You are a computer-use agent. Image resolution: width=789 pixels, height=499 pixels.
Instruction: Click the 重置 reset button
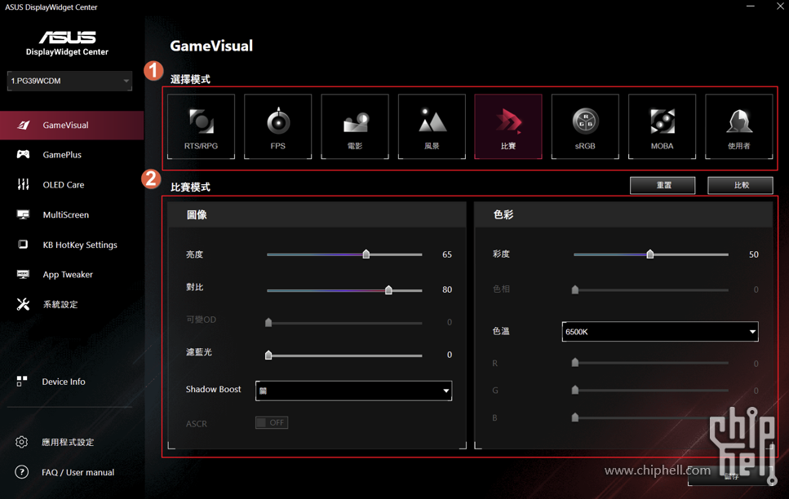[x=663, y=185]
